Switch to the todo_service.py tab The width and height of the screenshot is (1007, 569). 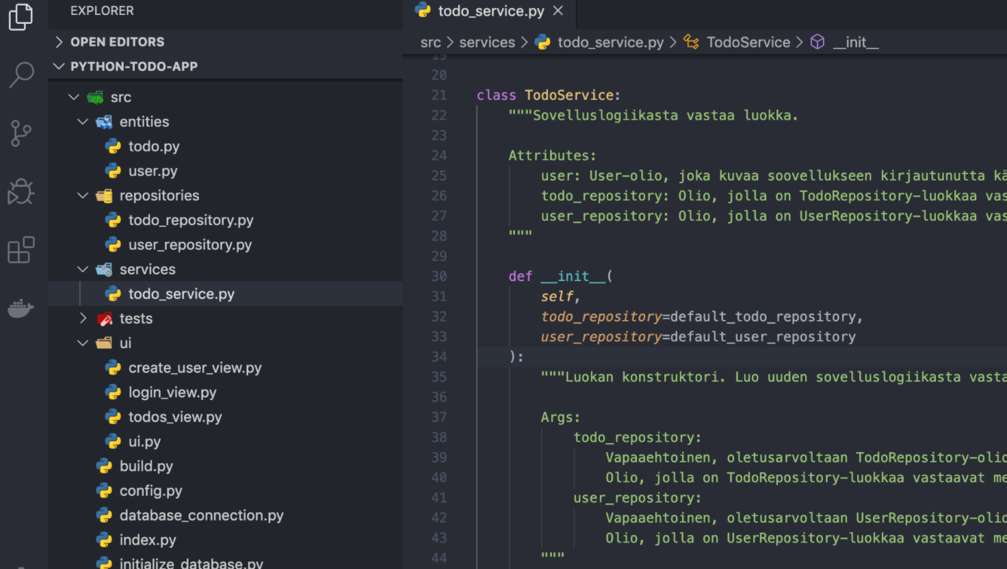tap(491, 11)
